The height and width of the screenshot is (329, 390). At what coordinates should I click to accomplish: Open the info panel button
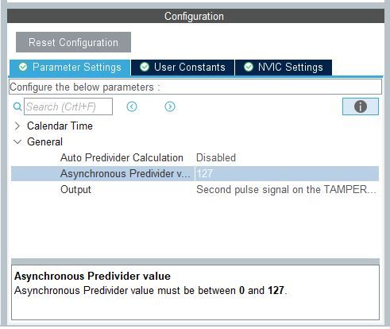(361, 106)
